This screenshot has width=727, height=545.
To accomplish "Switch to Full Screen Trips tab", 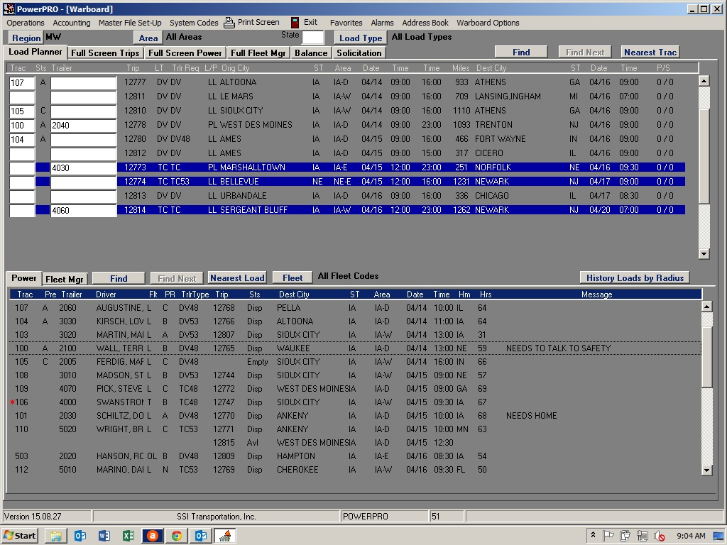I will tap(105, 53).
